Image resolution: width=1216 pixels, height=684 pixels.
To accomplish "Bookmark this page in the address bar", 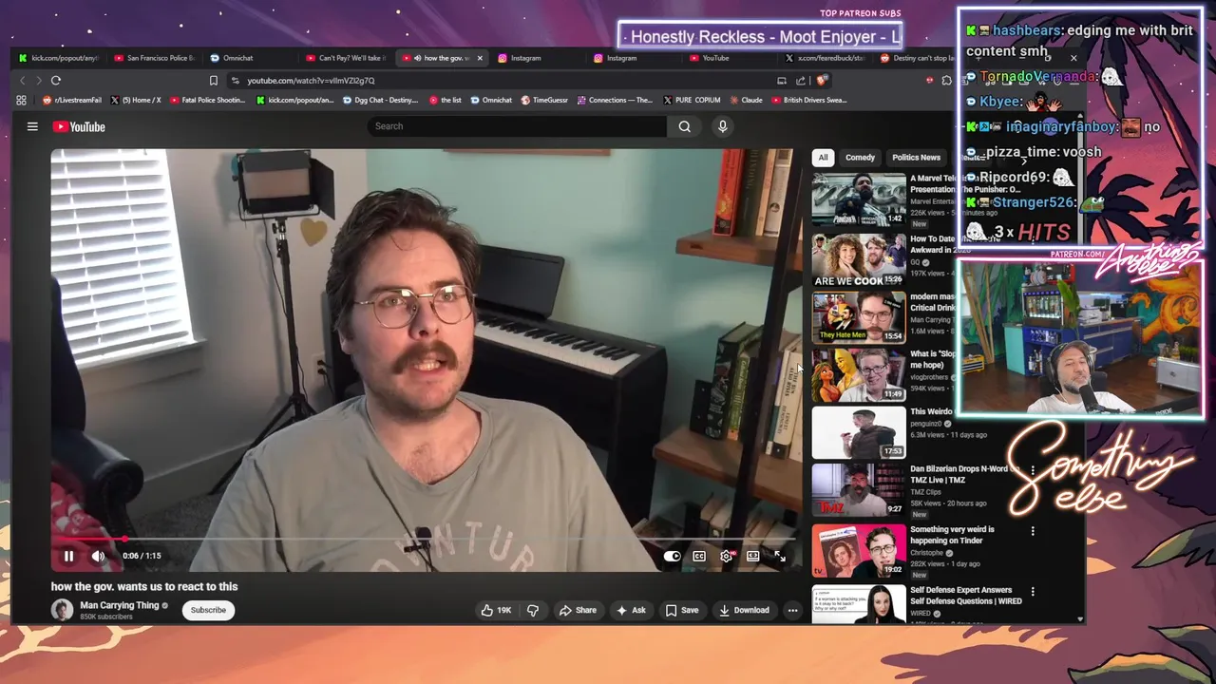I will (x=214, y=81).
